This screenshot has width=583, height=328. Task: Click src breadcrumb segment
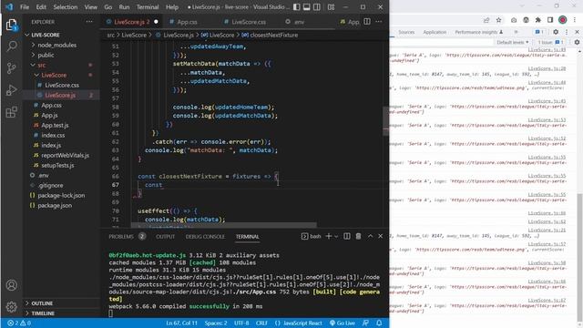coord(111,35)
